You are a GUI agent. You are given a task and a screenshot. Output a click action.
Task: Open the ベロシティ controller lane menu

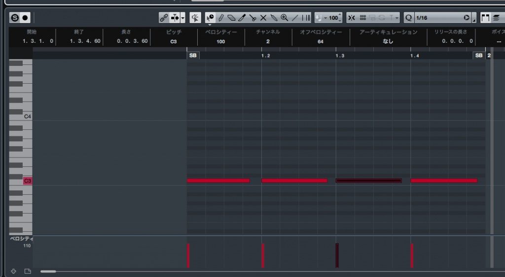(21, 239)
